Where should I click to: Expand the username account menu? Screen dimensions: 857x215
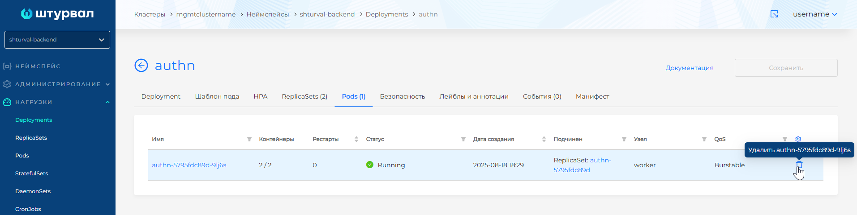click(x=814, y=14)
